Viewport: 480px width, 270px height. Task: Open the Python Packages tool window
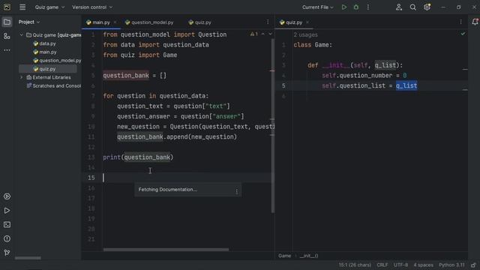(x=7, y=196)
